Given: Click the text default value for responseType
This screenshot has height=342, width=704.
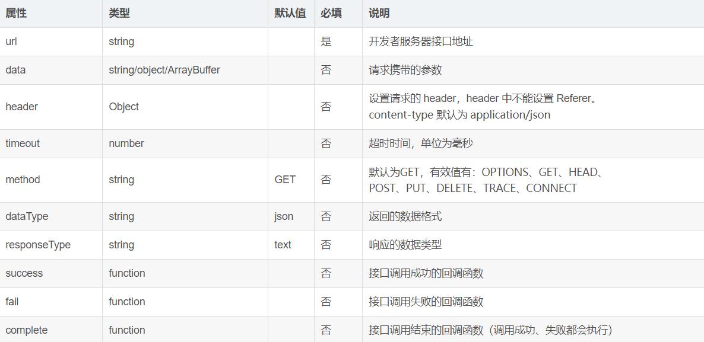Looking at the screenshot, I should pos(282,245).
